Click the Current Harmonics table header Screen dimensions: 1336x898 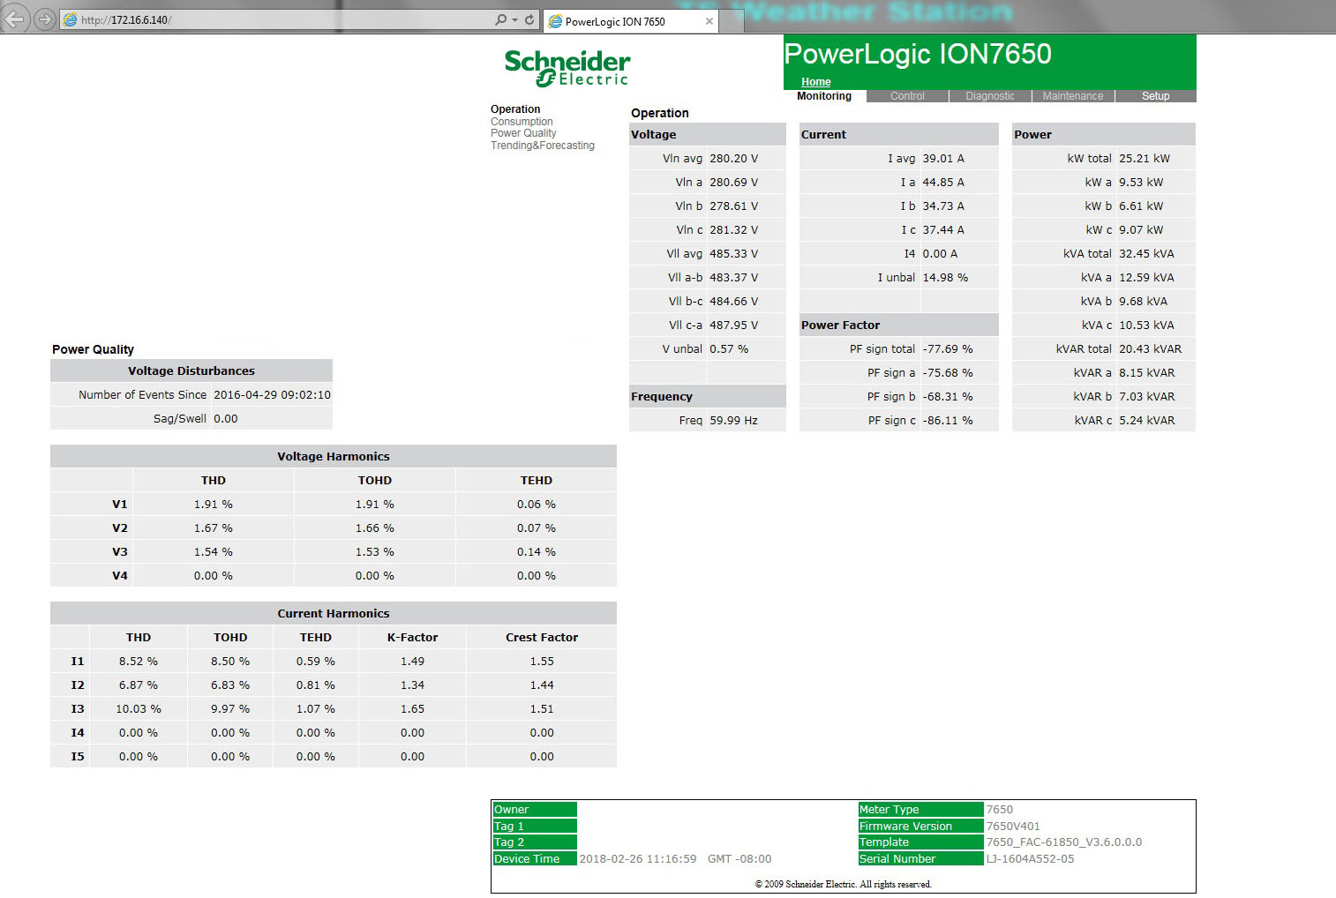click(x=334, y=614)
